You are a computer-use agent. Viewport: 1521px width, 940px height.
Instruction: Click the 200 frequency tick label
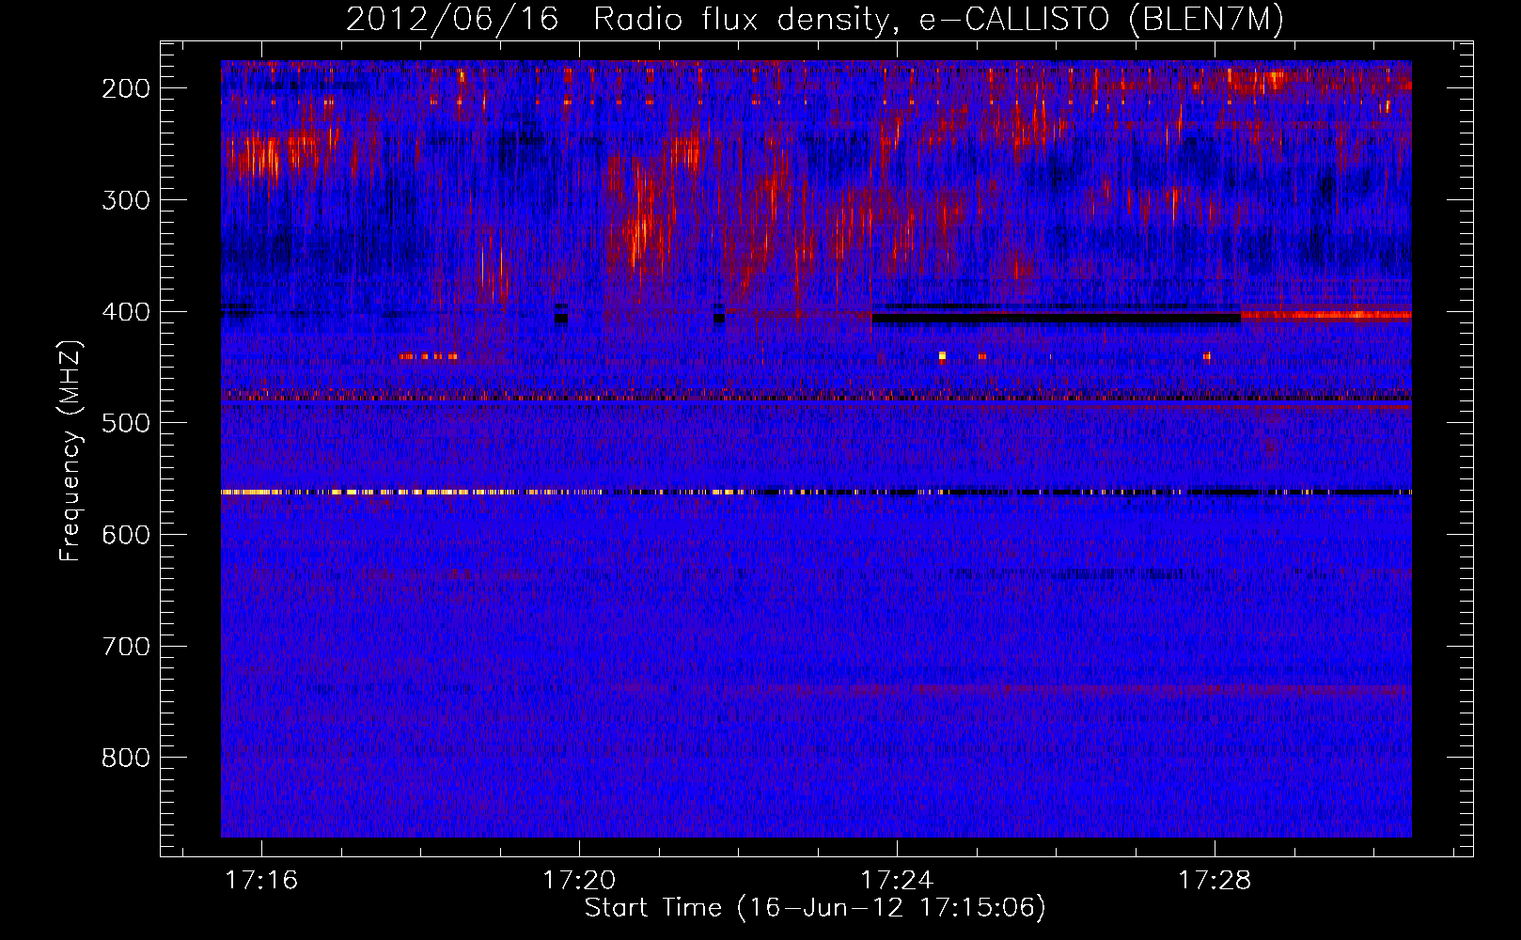(126, 88)
